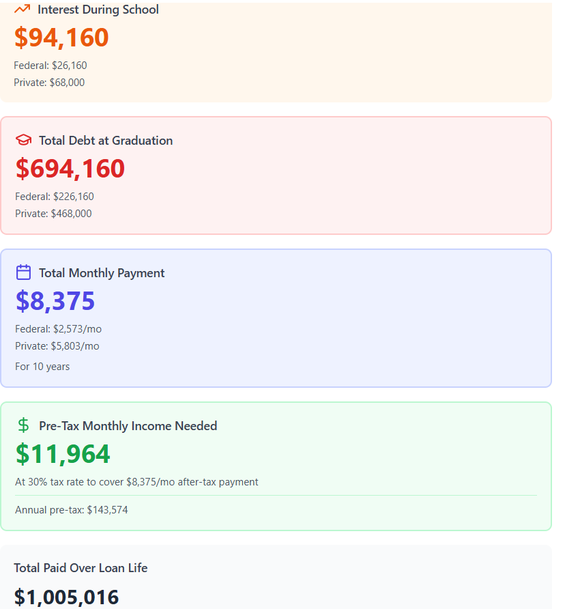Click the $11,964 income needed value
The height and width of the screenshot is (609, 565).
[x=63, y=454]
